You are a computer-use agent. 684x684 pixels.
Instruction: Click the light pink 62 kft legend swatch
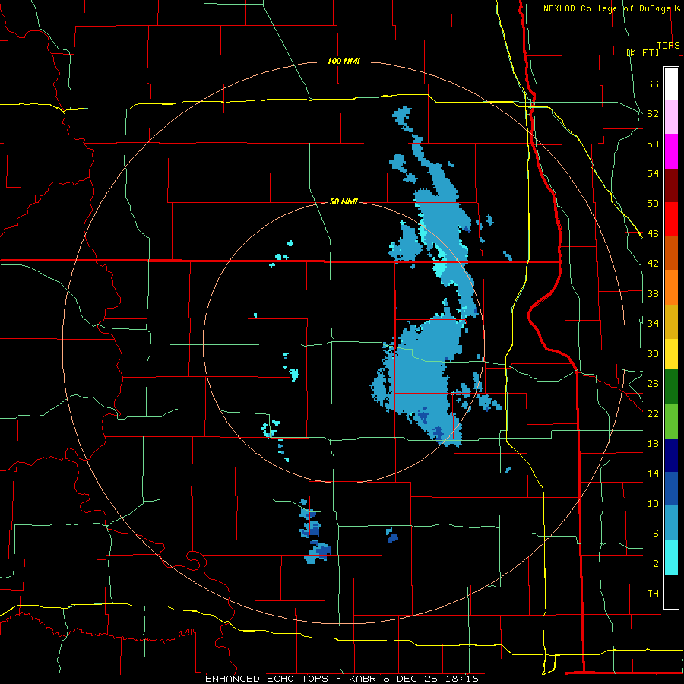click(671, 117)
